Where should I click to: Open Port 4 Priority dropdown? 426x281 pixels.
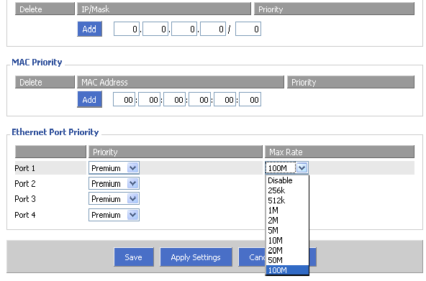click(114, 215)
